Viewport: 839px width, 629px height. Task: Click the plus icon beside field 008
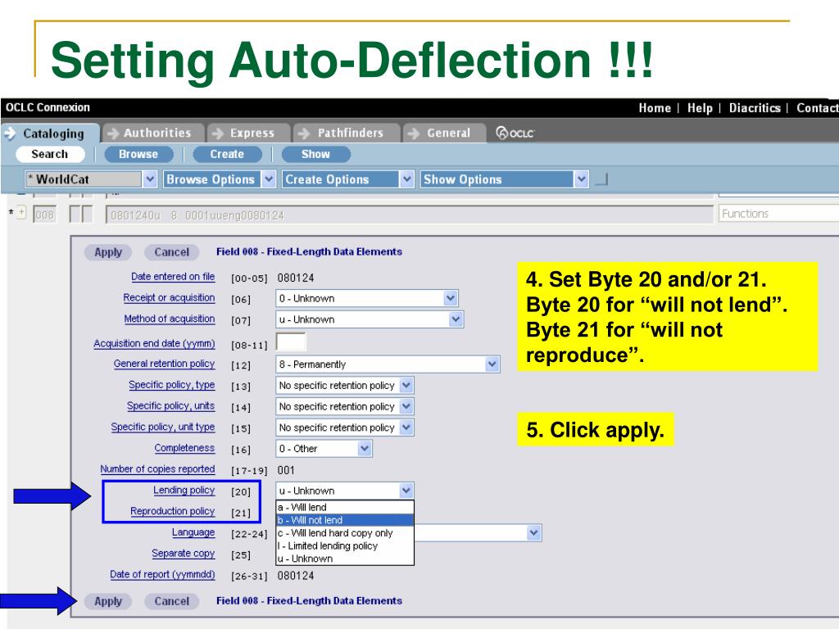pos(21,213)
